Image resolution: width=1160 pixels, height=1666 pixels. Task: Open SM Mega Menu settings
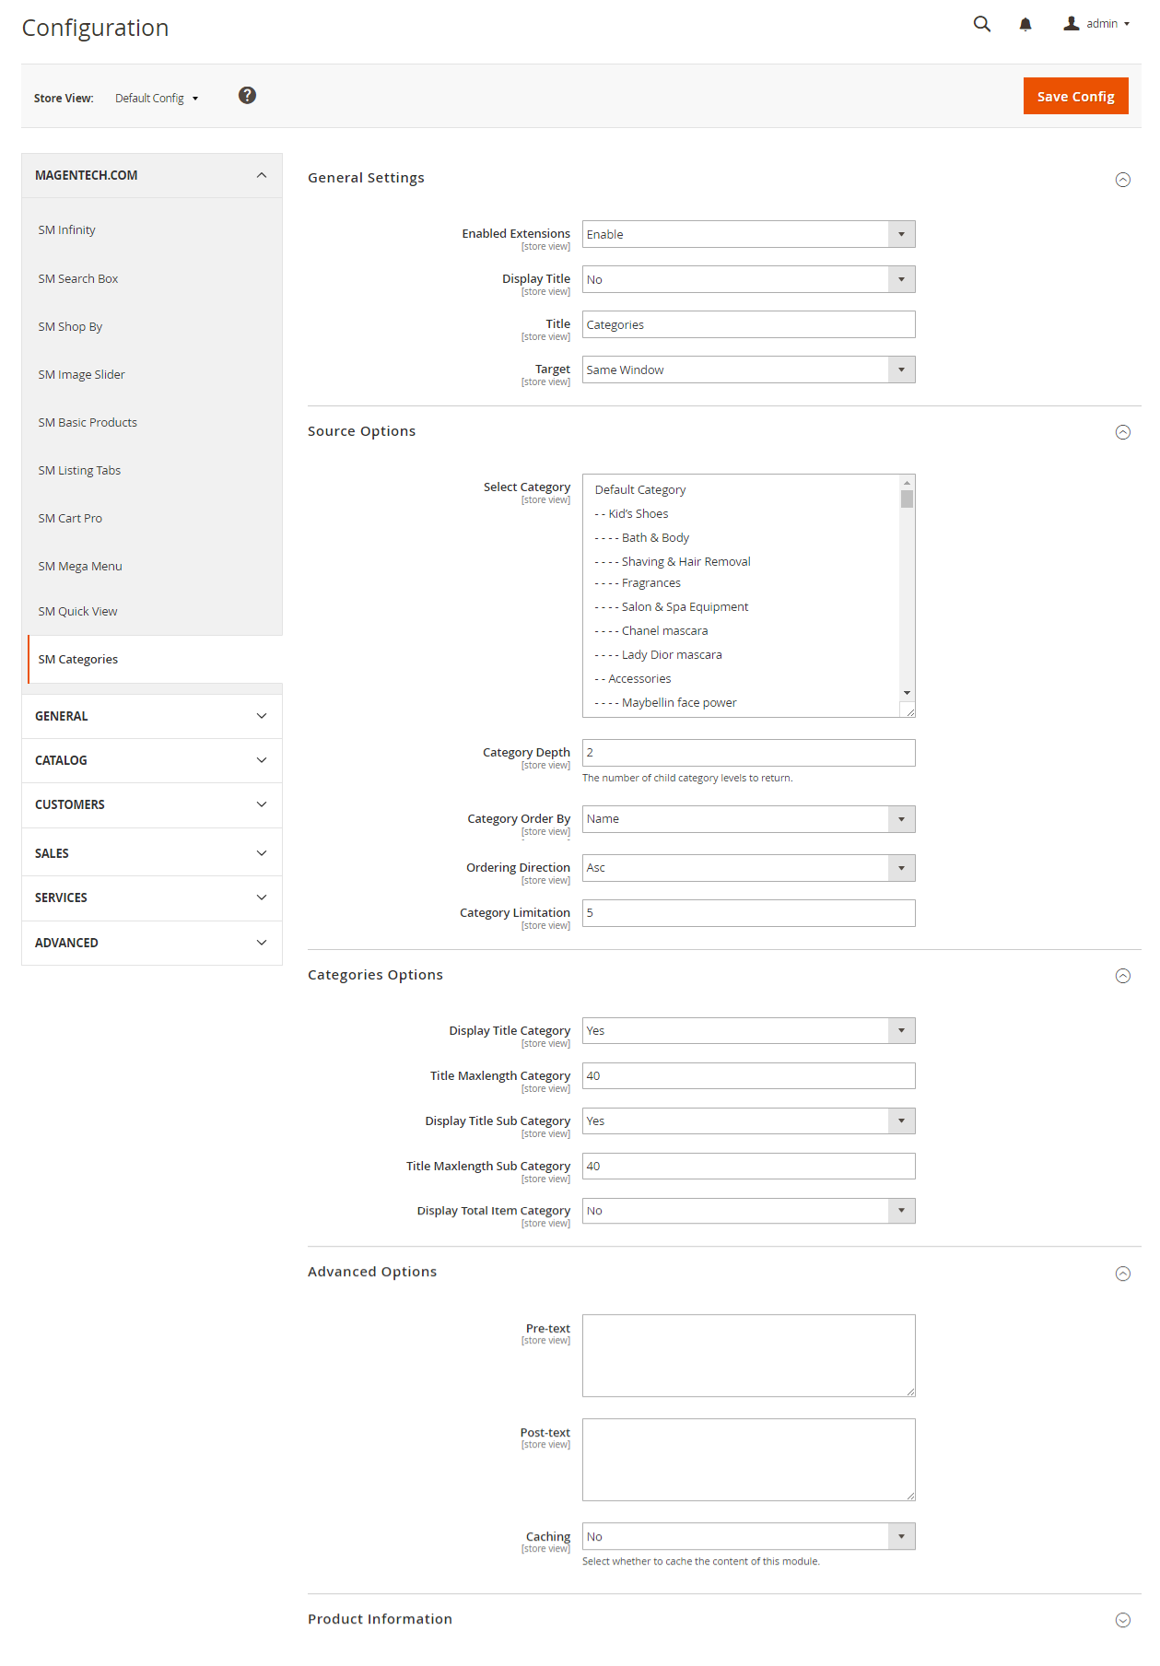[x=80, y=567]
